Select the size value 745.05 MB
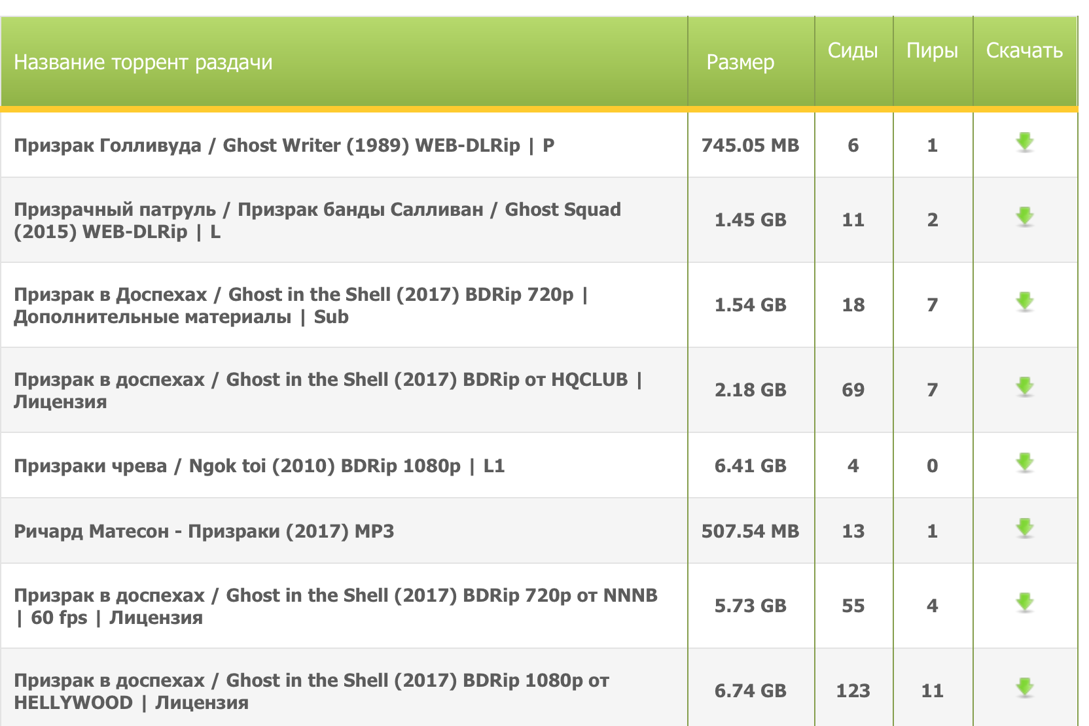Screen dimensions: 1089x726 [x=750, y=145]
